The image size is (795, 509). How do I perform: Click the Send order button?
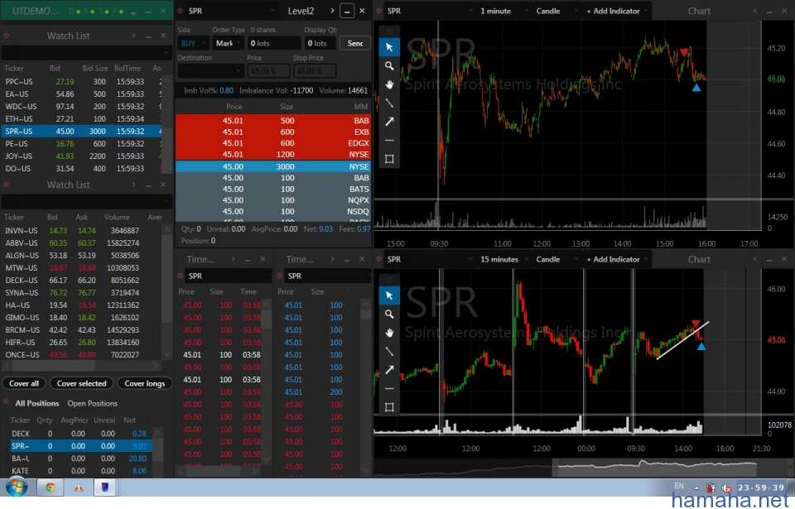[355, 44]
